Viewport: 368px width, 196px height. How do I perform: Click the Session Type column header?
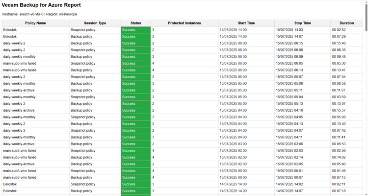click(x=95, y=23)
